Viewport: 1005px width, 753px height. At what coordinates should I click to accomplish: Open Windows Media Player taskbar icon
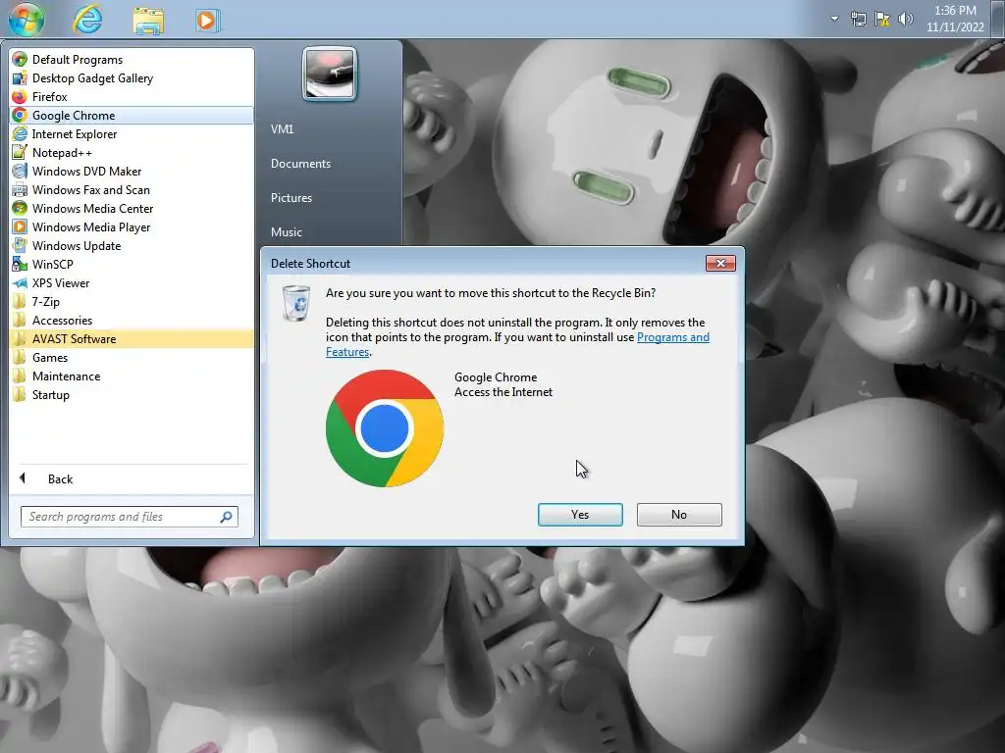(207, 21)
